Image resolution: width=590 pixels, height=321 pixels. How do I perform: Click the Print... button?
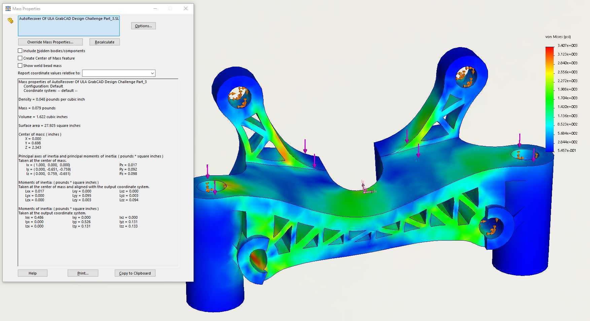83,273
